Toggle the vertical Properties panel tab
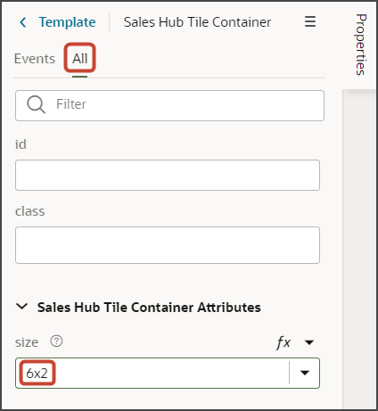This screenshot has width=378, height=411. click(361, 45)
